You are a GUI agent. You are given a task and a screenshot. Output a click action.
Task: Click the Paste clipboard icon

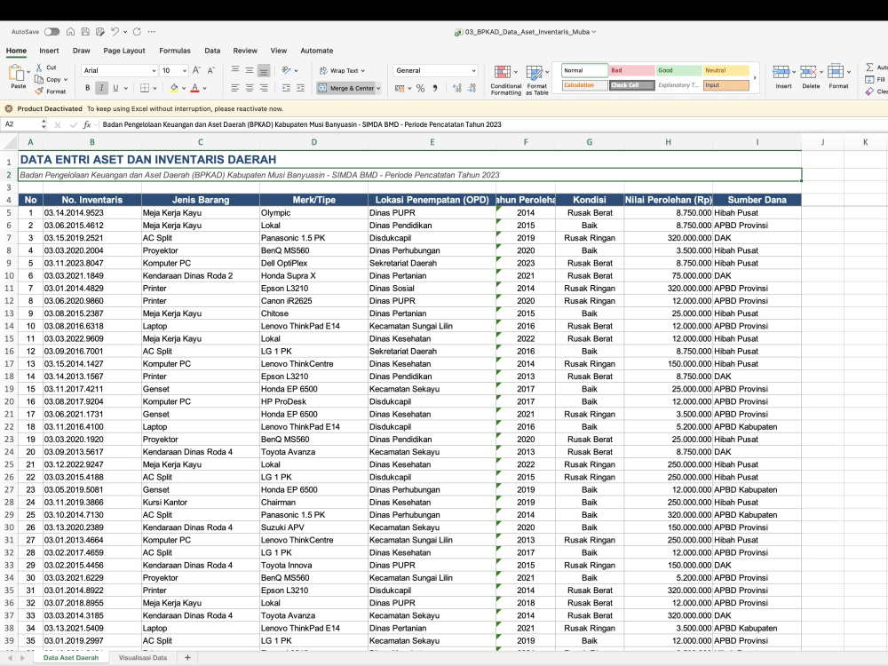(x=17, y=73)
